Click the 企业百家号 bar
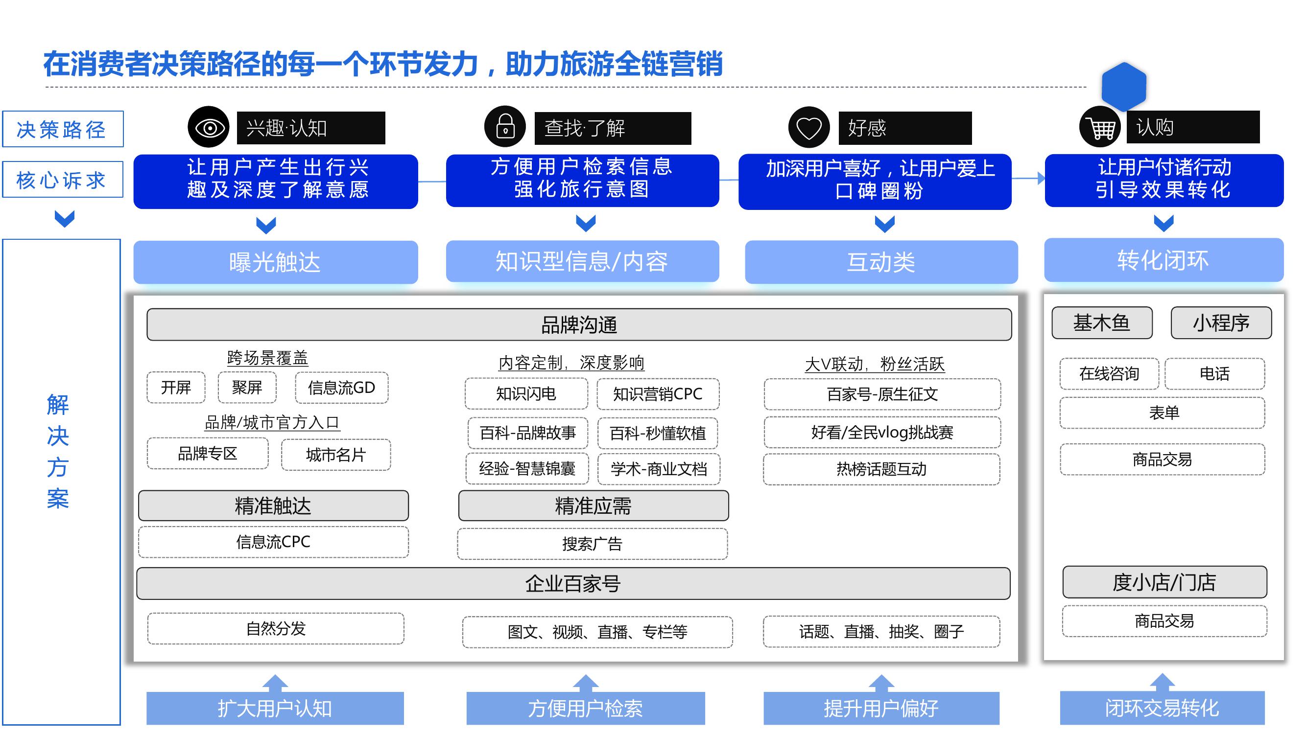 [573, 584]
